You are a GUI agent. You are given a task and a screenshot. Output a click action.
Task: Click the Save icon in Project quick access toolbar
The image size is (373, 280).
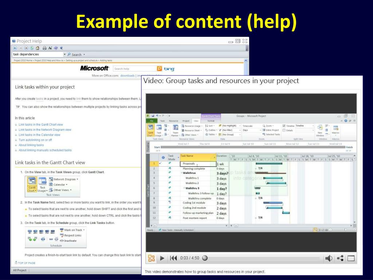[153, 116]
